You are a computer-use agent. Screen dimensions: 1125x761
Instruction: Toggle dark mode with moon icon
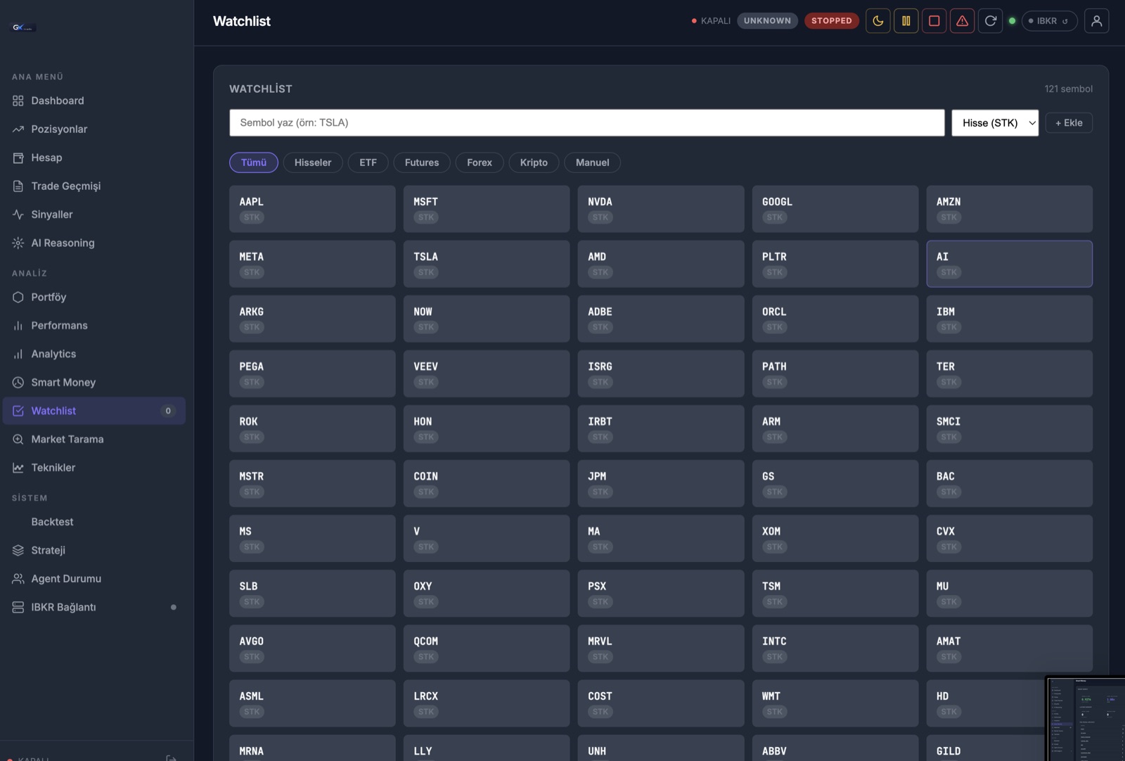[x=878, y=21]
